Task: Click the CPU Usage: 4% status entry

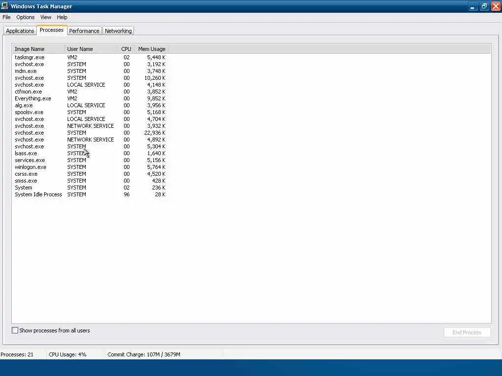Action: click(x=68, y=354)
